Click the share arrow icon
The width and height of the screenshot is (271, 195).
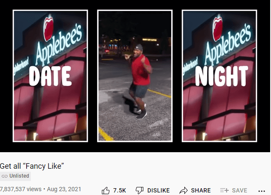tap(183, 190)
